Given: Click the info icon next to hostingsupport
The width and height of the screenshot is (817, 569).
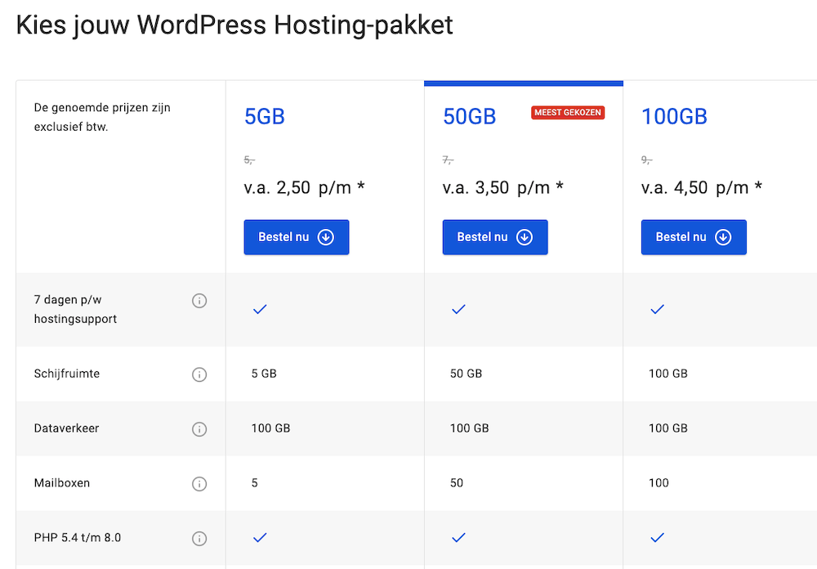Looking at the screenshot, I should 199,301.
